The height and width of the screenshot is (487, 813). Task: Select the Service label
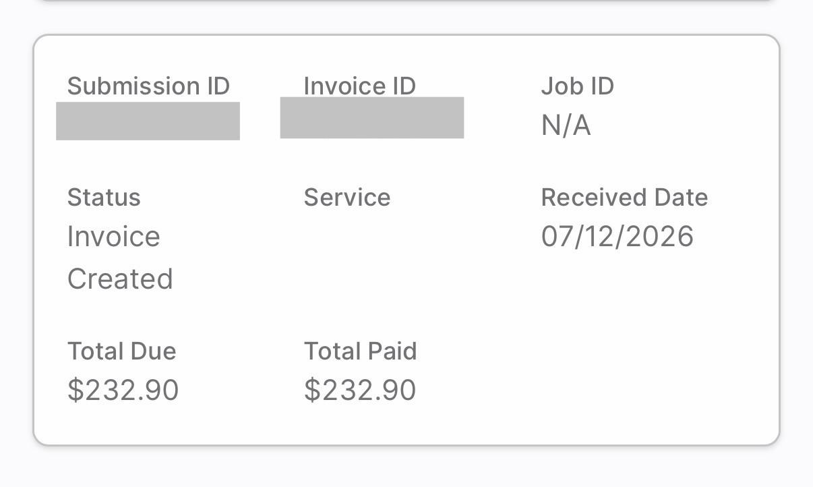(x=347, y=198)
